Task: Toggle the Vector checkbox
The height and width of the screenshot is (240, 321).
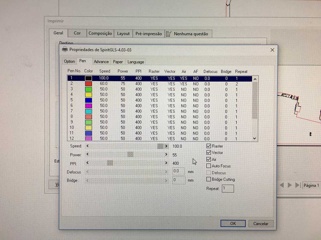Action: [x=209, y=152]
